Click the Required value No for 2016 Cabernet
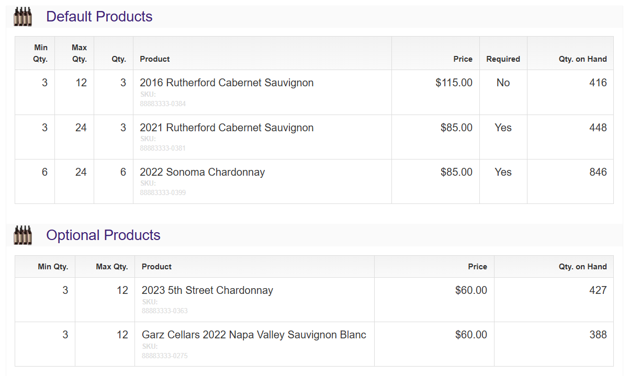This screenshot has height=376, width=629. 503,83
